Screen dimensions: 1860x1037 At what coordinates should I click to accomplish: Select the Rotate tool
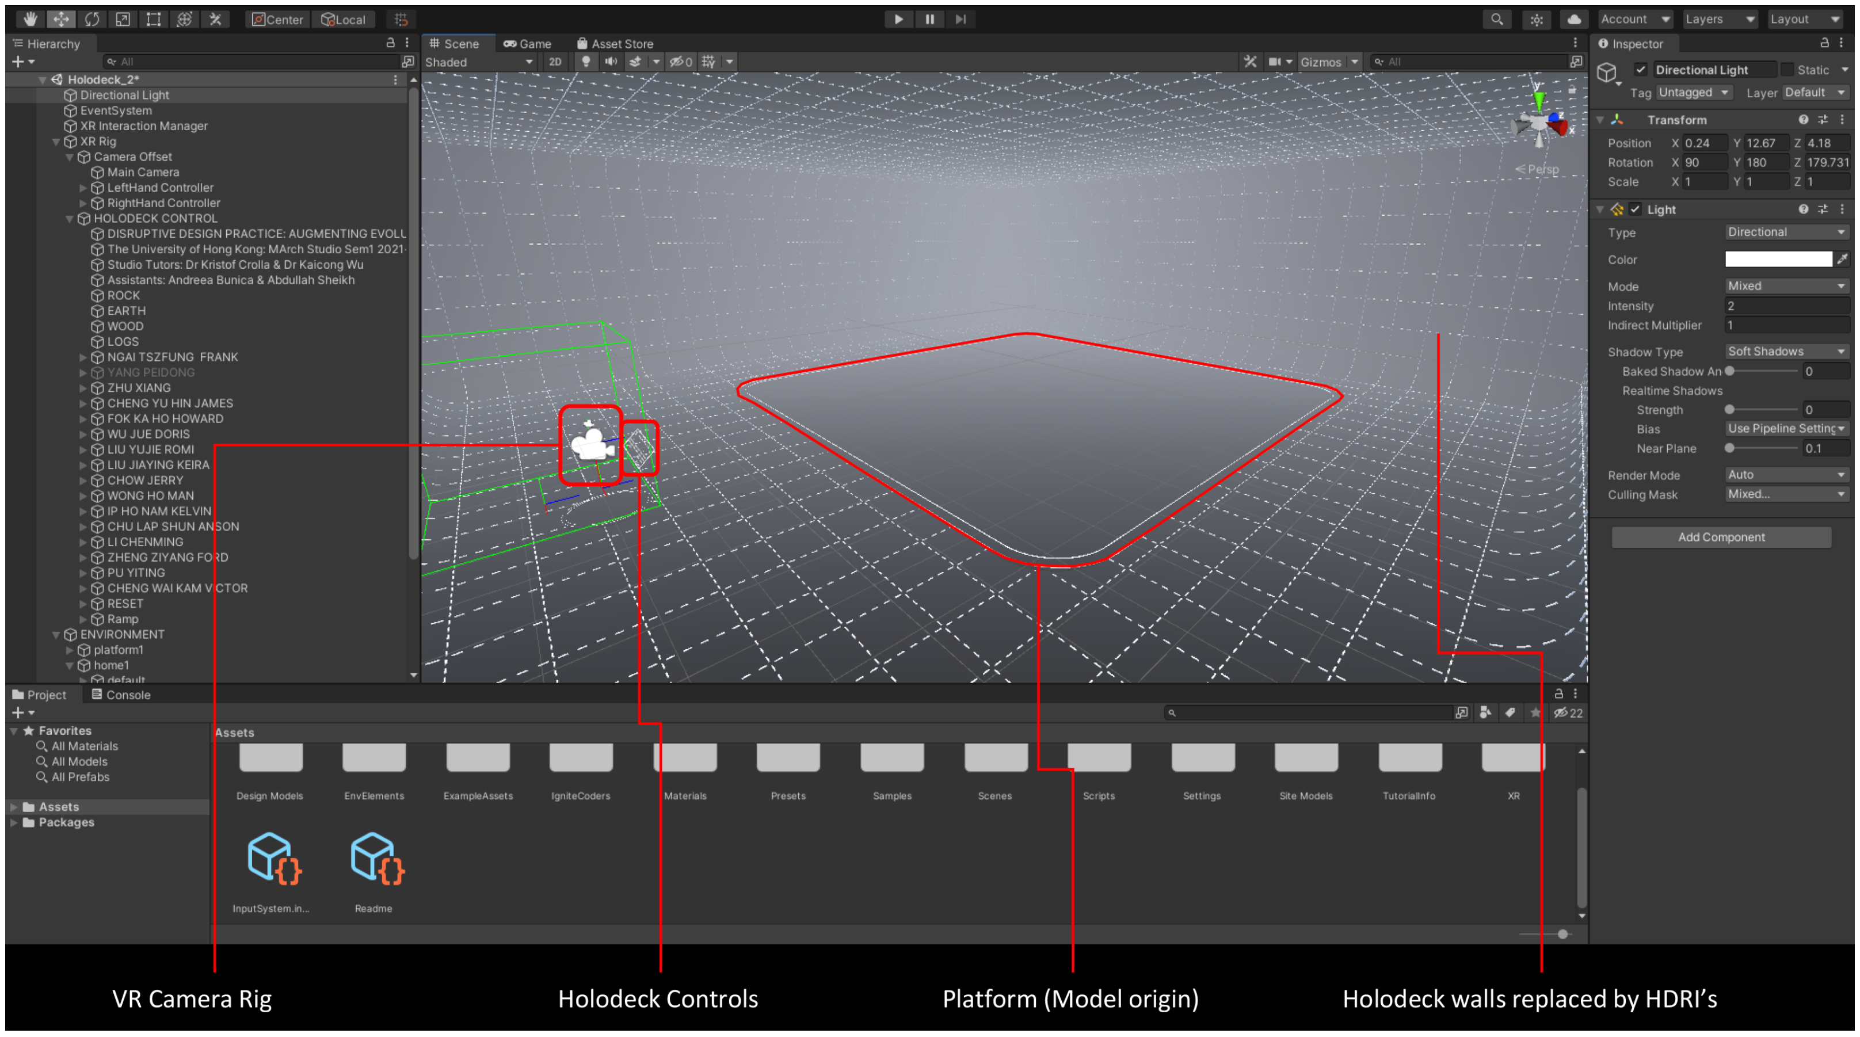[92, 19]
